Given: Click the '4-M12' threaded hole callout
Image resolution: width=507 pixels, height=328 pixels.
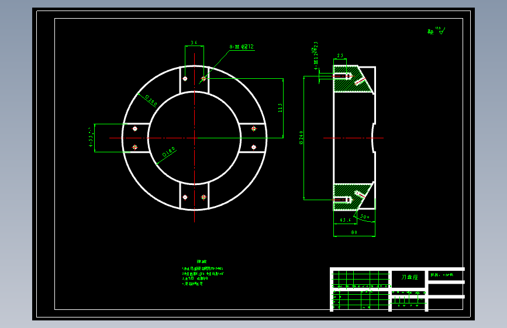Looking at the screenshot, I should (x=316, y=55).
